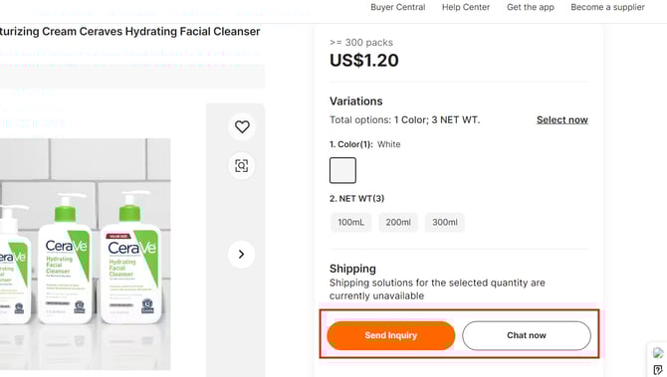Open the Help Center menu
The width and height of the screenshot is (667, 377).
click(x=466, y=7)
